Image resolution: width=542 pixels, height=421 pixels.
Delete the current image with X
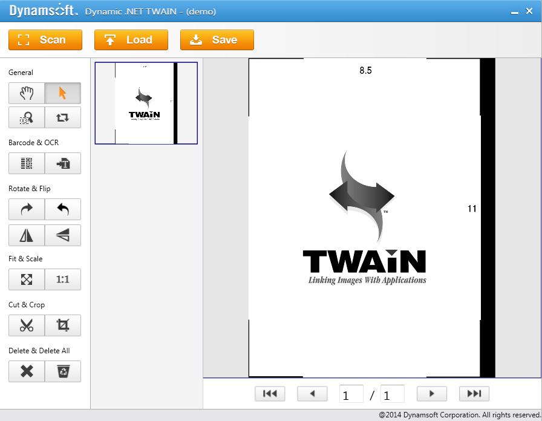tap(27, 371)
